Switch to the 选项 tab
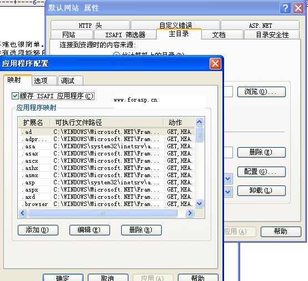 tap(44, 81)
